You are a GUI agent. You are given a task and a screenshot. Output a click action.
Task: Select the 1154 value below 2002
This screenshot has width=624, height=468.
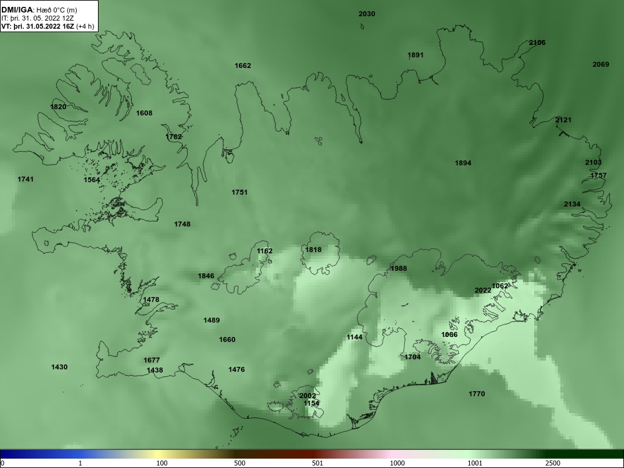pos(311,403)
